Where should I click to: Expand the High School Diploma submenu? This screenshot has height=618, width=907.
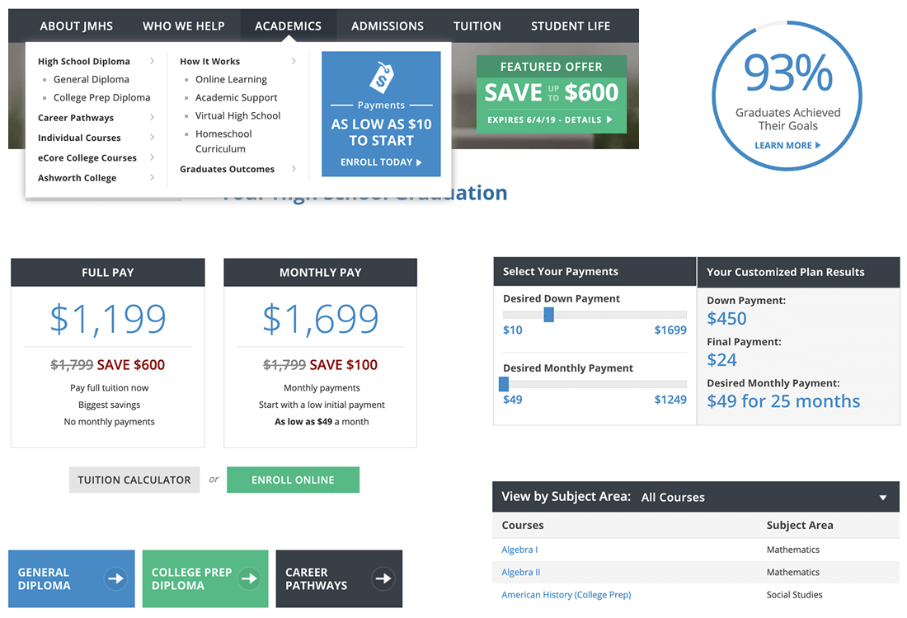(x=153, y=61)
